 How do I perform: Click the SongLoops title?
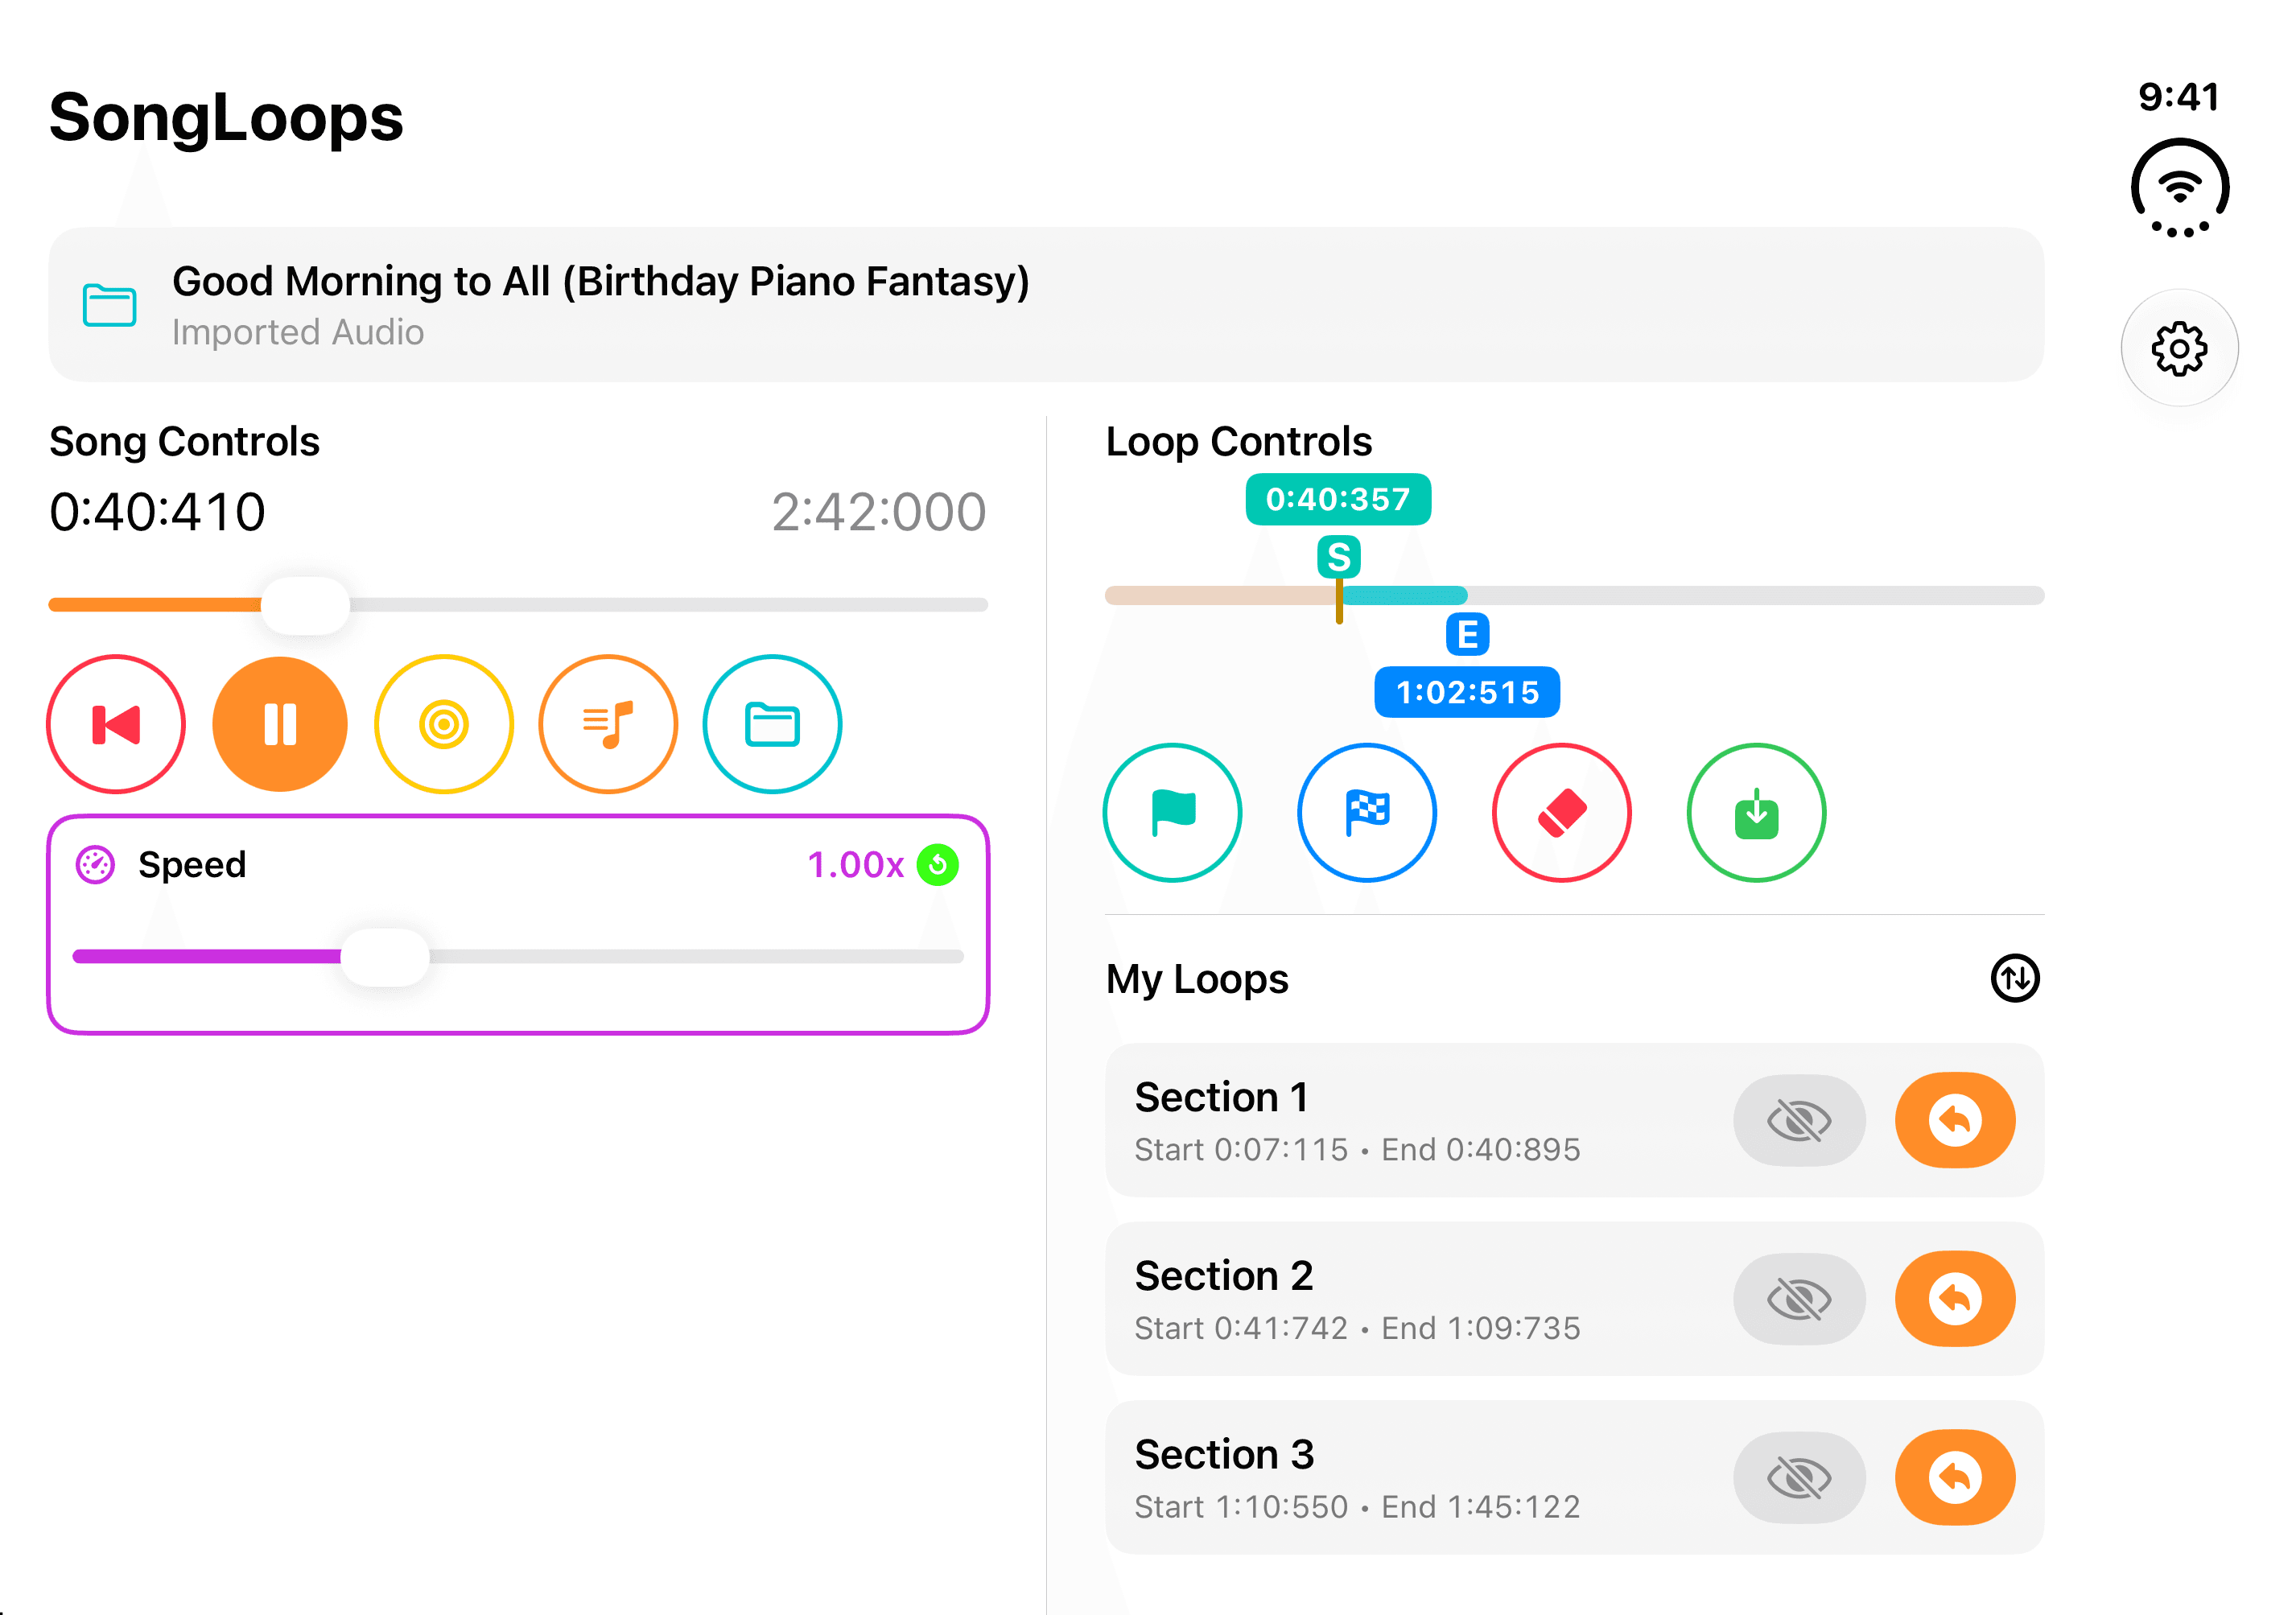[226, 118]
